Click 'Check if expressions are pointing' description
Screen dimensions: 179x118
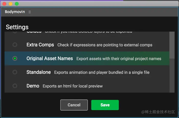pos(105,45)
